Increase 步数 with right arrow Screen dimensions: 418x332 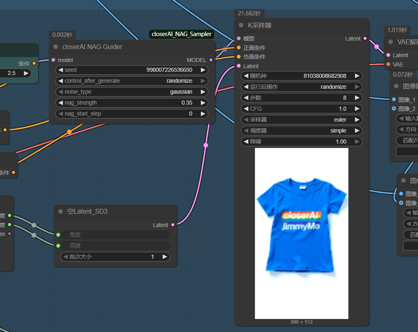coord(357,98)
